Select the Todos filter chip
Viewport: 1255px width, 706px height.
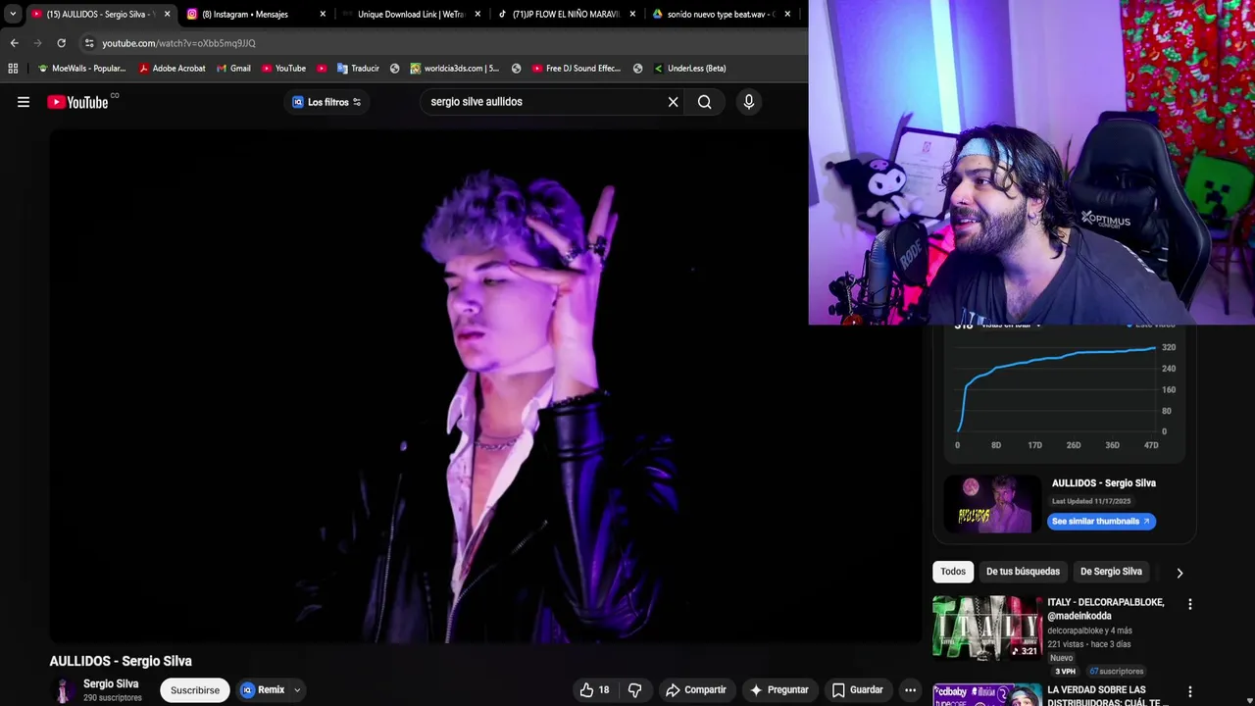pos(953,572)
